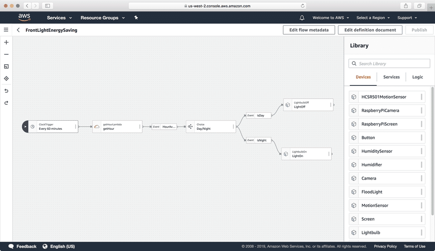
Task: Select the isNight event node
Action: point(258,140)
